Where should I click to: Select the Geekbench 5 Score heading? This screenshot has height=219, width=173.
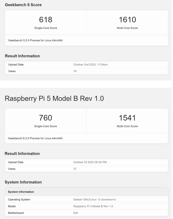(x=23, y=5)
